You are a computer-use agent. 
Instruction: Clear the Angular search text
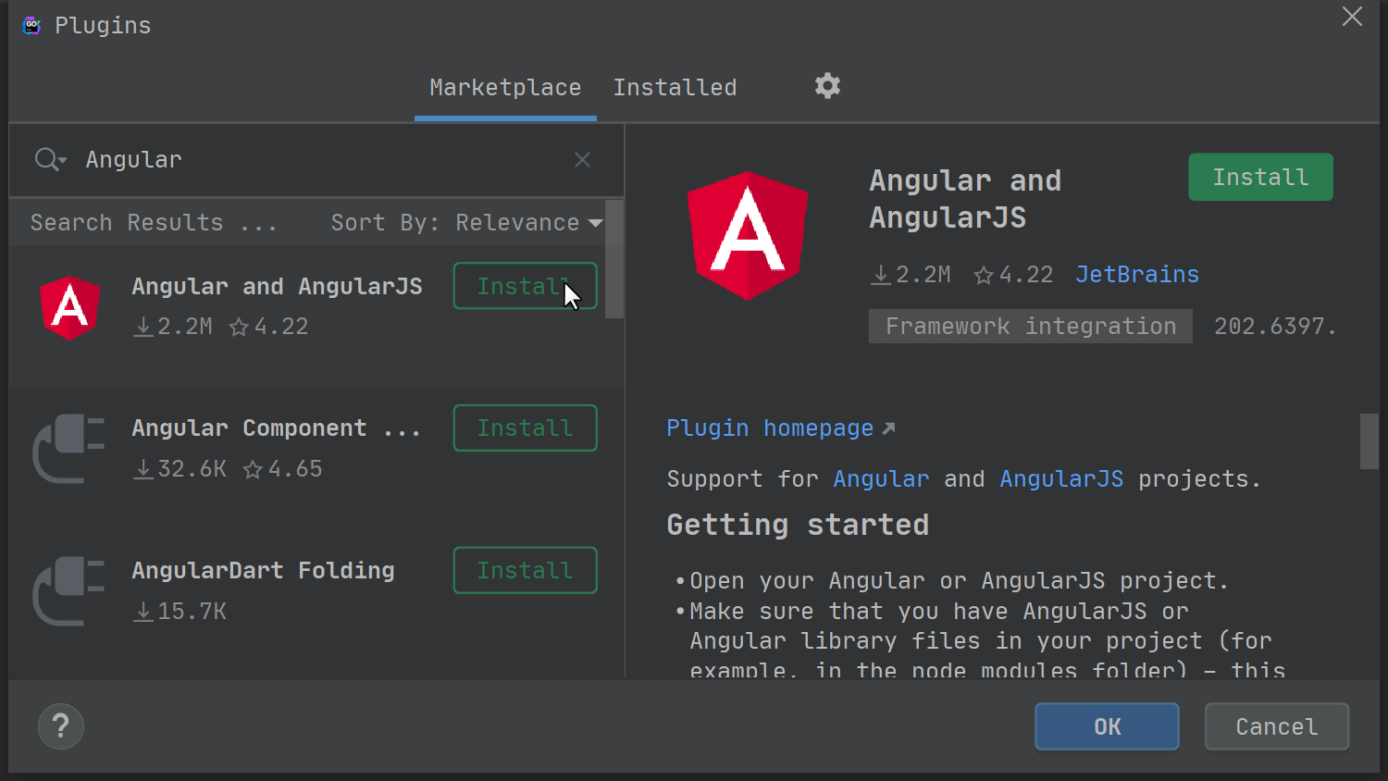pyautogui.click(x=582, y=160)
